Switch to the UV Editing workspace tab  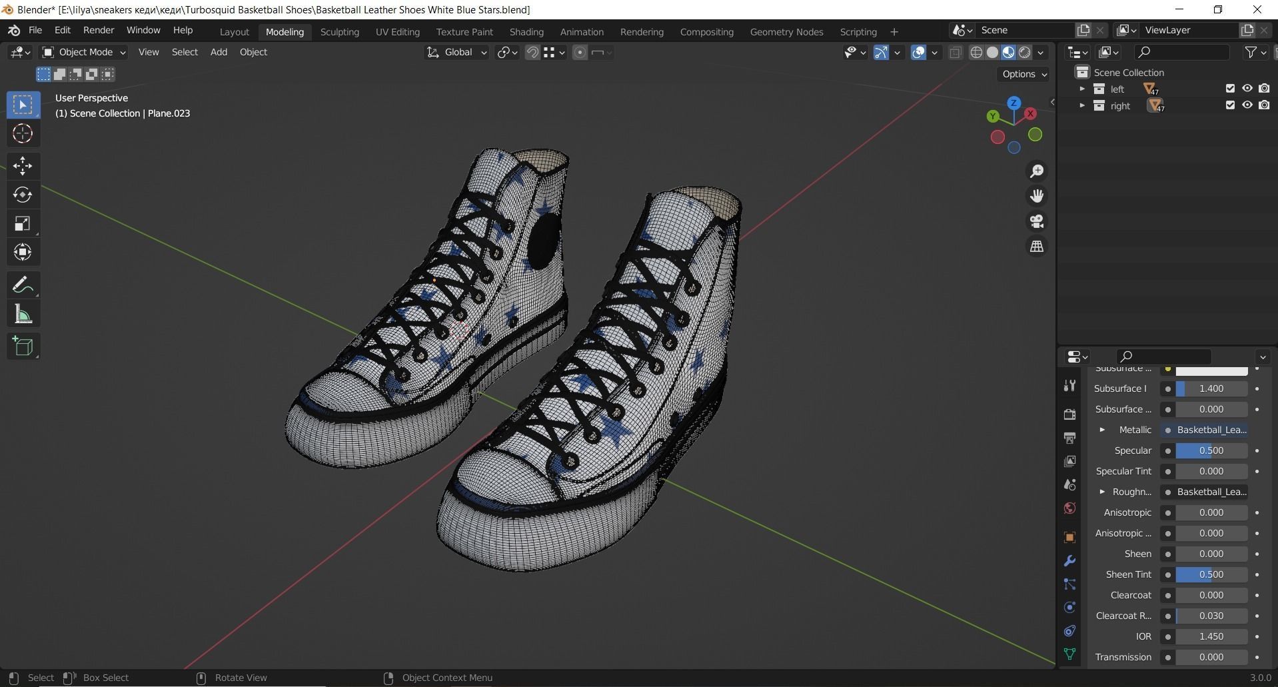click(x=398, y=32)
